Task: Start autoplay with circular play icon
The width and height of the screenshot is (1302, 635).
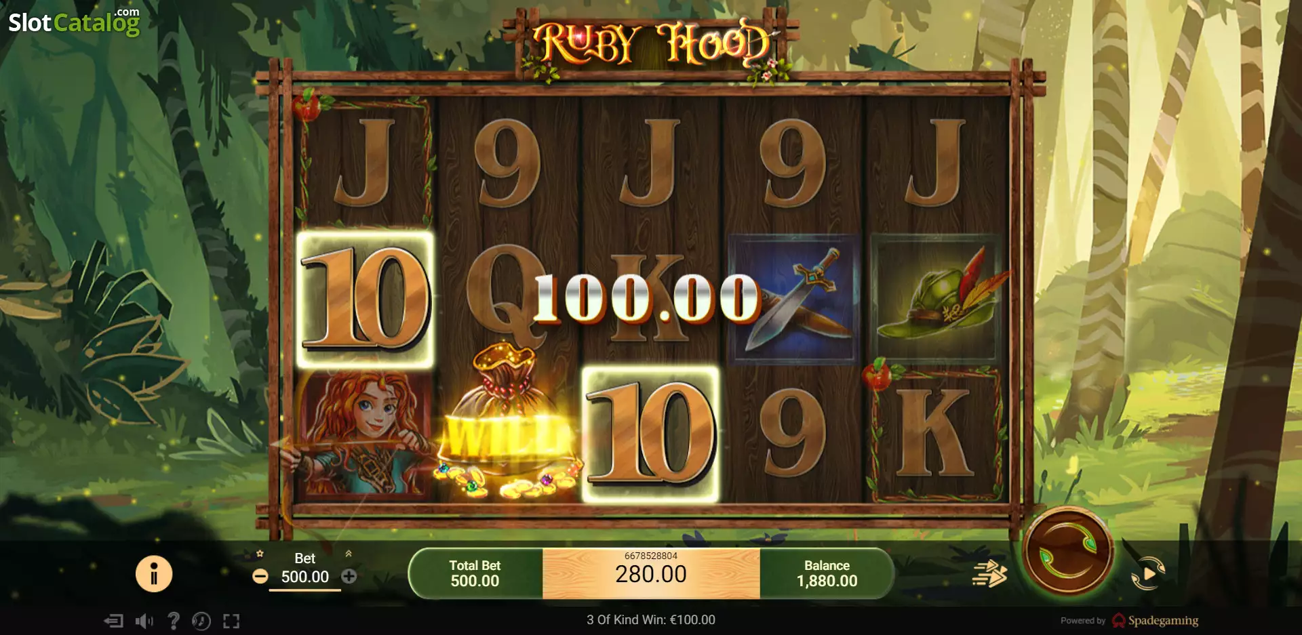Action: tap(1147, 574)
